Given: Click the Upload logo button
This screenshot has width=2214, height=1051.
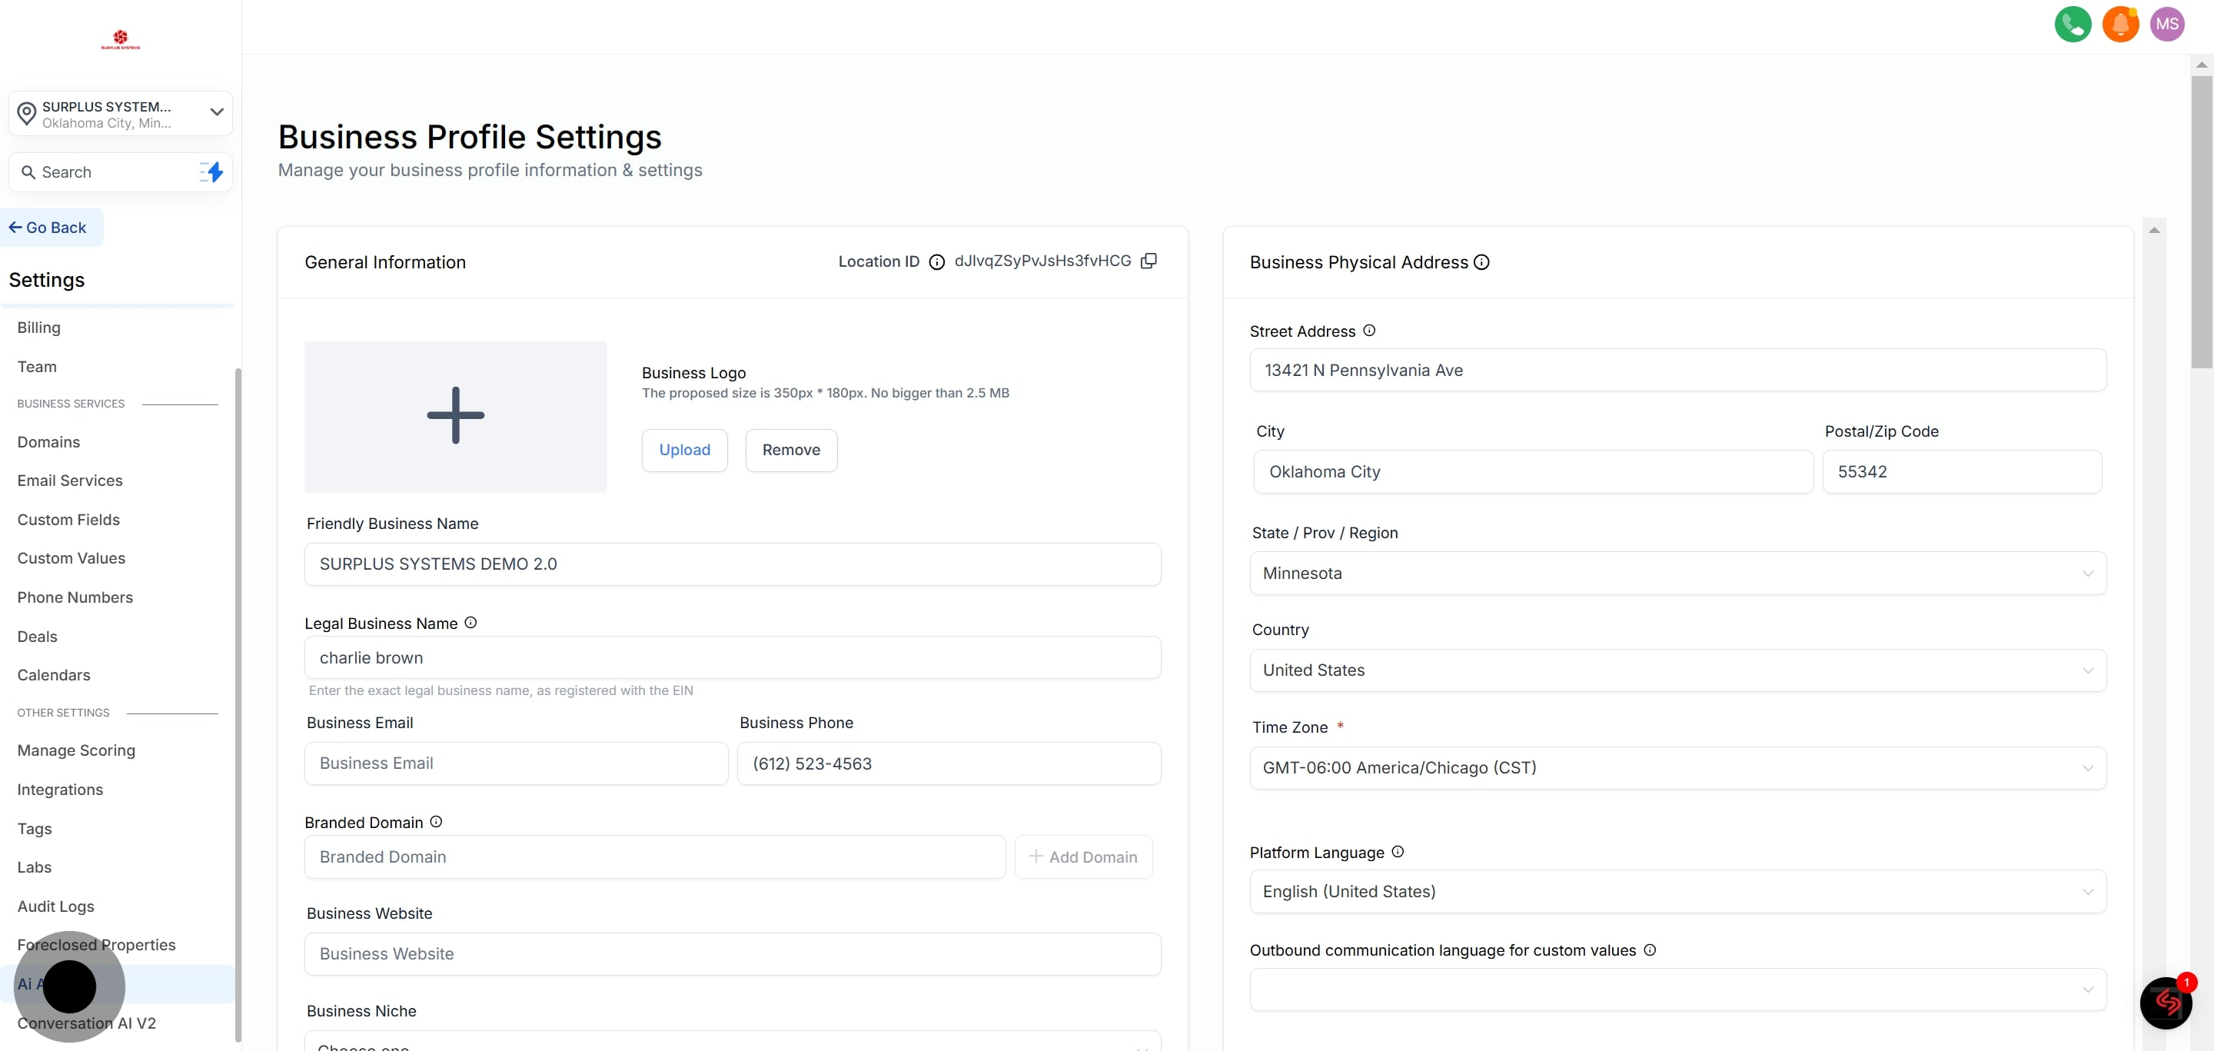Looking at the screenshot, I should (x=684, y=451).
